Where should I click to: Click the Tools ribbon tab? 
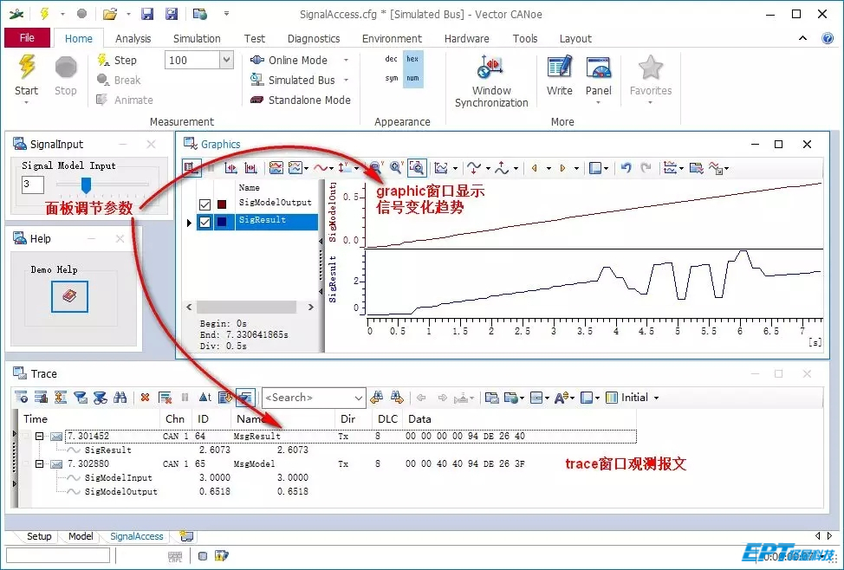(525, 38)
